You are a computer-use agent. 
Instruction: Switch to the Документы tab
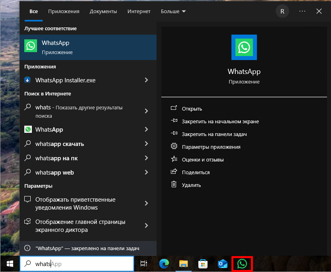tap(103, 11)
